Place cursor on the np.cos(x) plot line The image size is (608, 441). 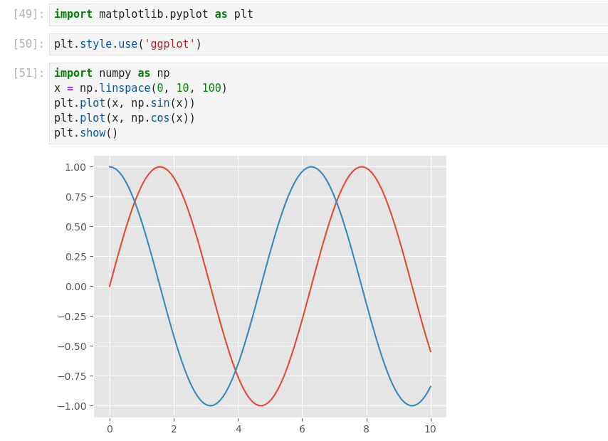[125, 118]
